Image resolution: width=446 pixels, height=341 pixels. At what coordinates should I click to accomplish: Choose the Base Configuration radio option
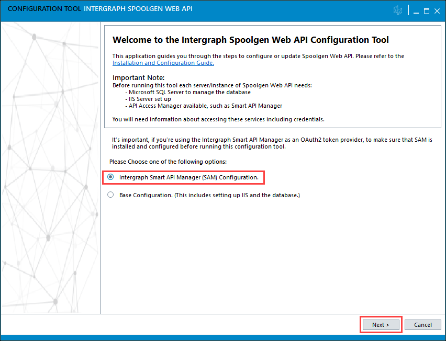pyautogui.click(x=110, y=195)
